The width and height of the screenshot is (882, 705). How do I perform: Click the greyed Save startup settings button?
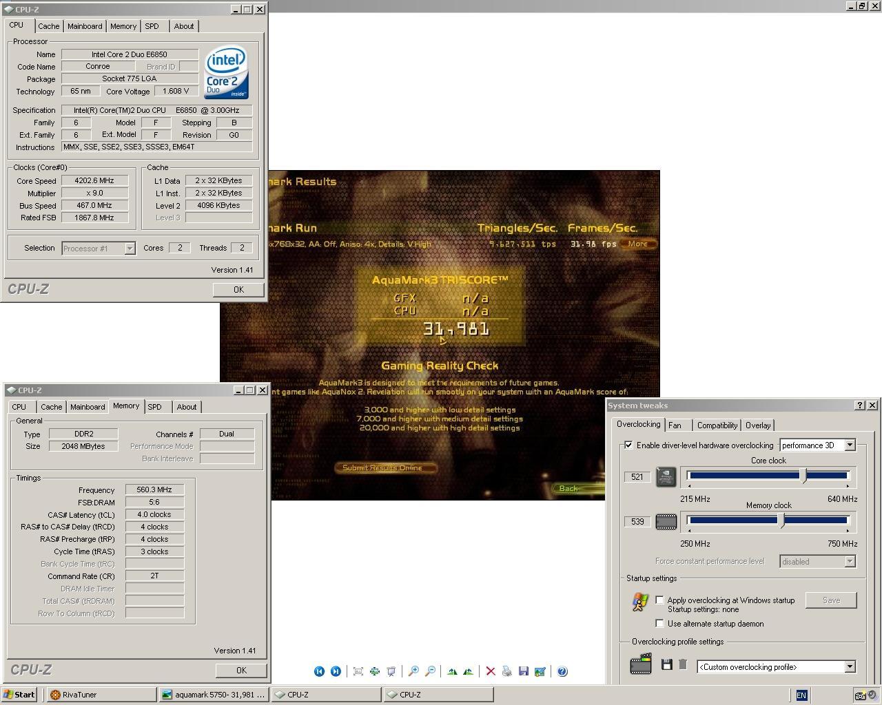pos(831,600)
